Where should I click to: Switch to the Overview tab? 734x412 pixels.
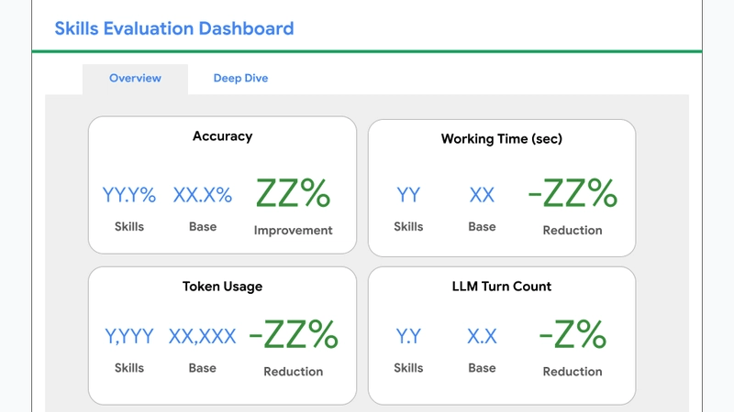click(x=135, y=78)
